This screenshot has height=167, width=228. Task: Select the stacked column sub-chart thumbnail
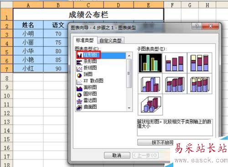pos(175,63)
